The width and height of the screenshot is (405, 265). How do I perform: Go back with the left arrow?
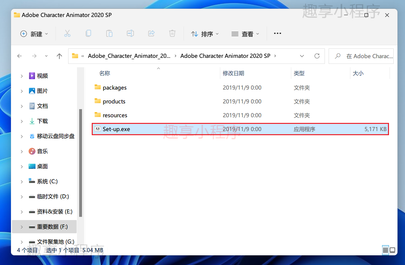(19, 56)
